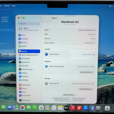Open App Store from the Dock
The width and height of the screenshot is (114, 114).
click(x=86, y=108)
